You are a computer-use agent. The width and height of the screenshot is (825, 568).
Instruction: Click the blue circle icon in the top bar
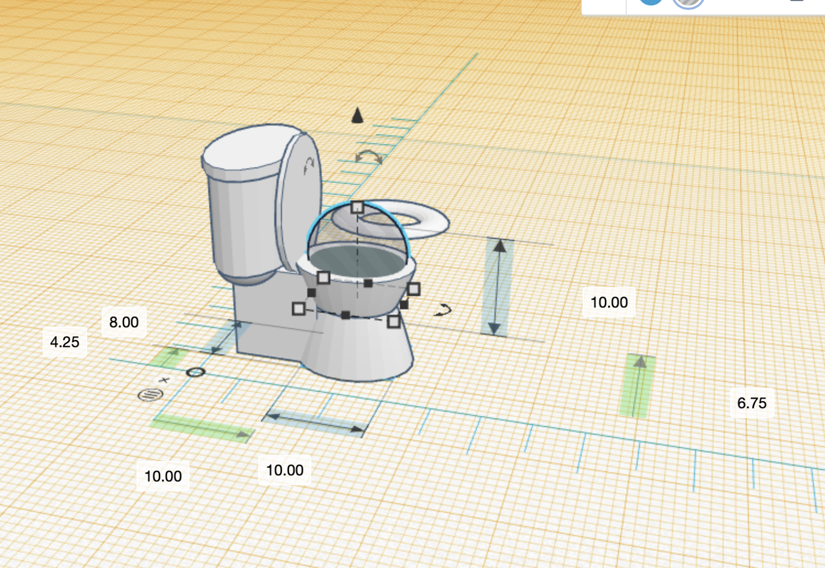pyautogui.click(x=652, y=3)
